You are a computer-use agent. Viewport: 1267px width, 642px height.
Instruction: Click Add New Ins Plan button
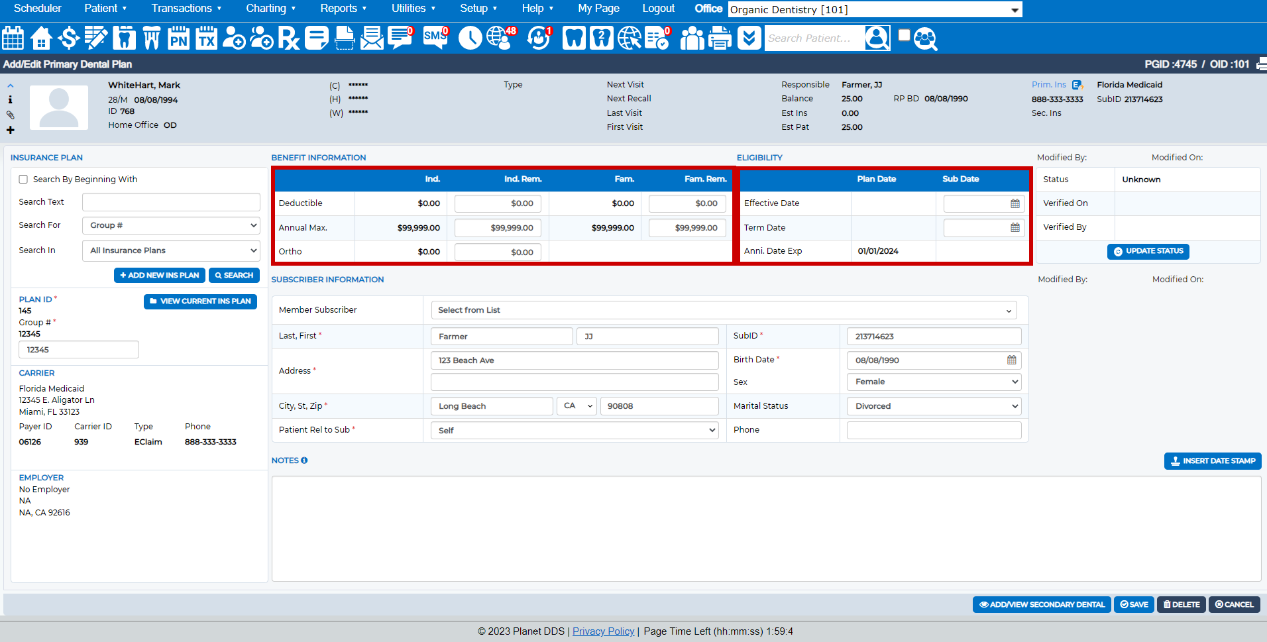(x=160, y=275)
